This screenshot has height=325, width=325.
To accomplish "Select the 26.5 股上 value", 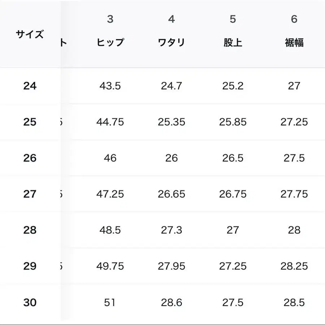I will click(233, 158).
